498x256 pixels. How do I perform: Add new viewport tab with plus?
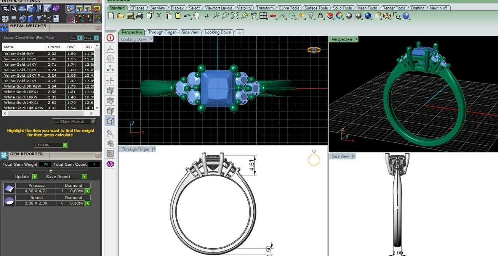(x=239, y=32)
